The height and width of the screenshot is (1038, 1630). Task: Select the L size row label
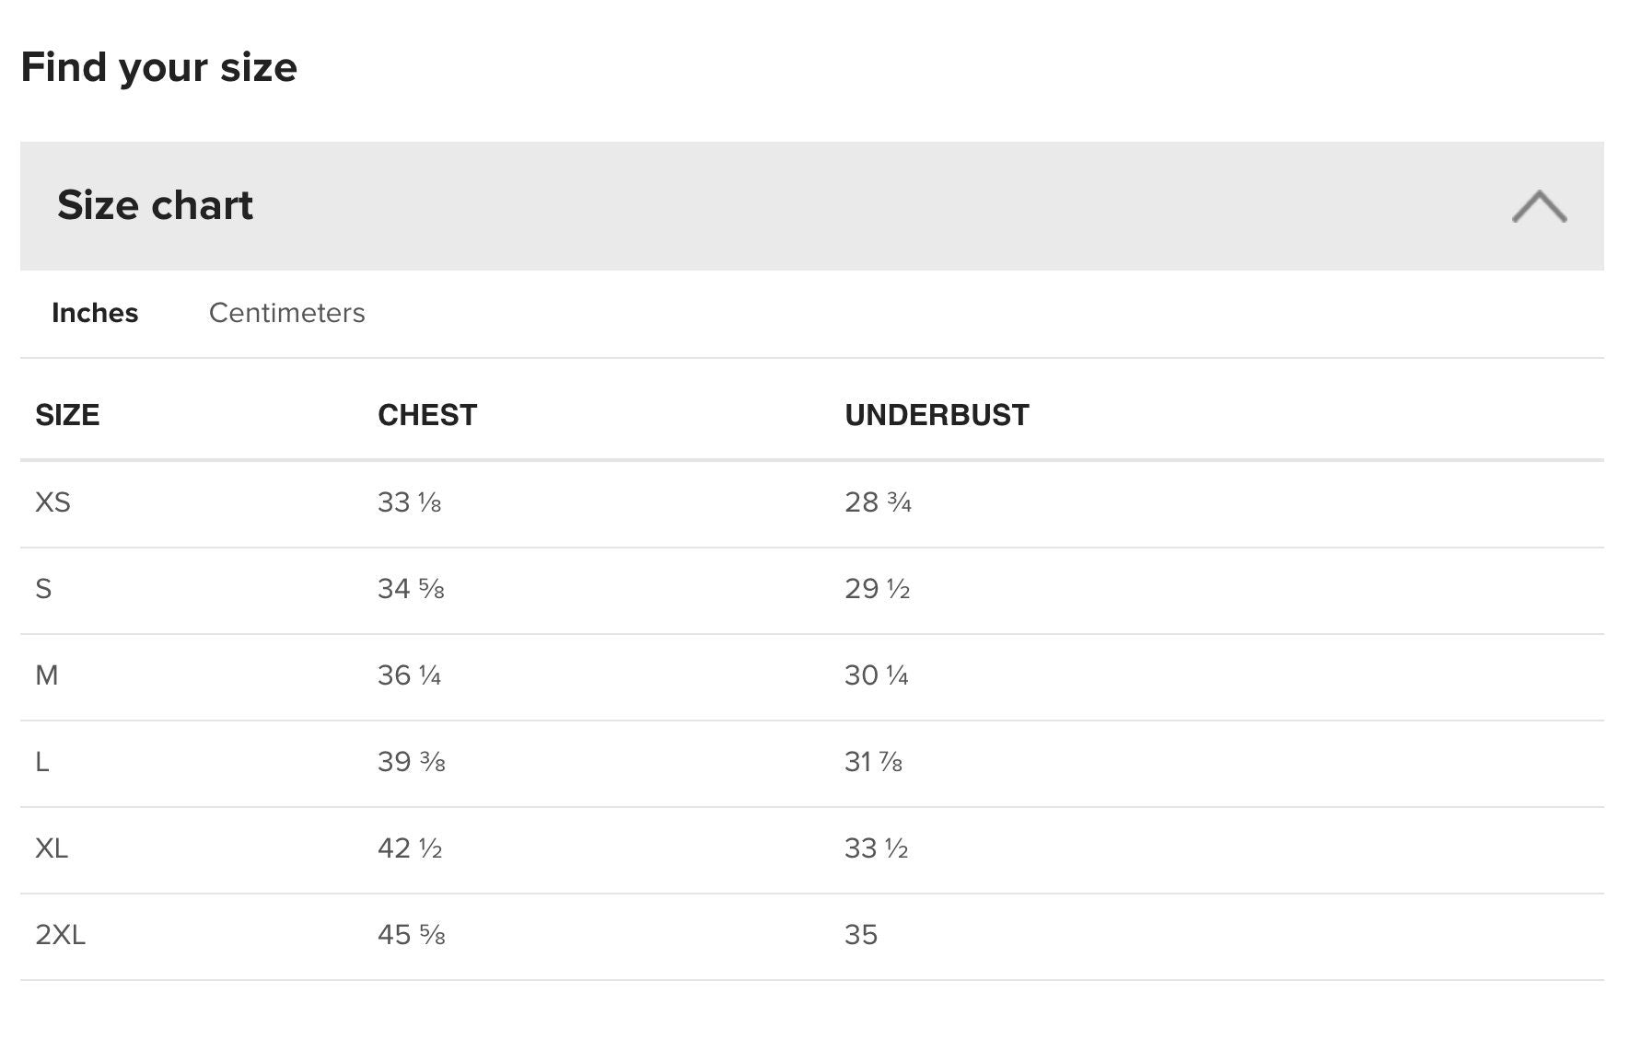(42, 762)
